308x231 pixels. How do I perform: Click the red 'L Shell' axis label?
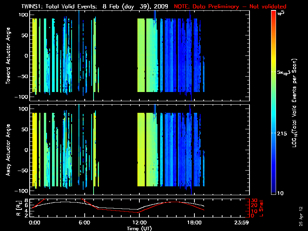click(x=263, y=208)
